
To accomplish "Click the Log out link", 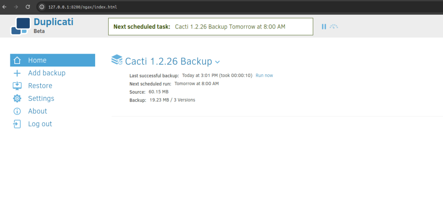I will point(40,124).
